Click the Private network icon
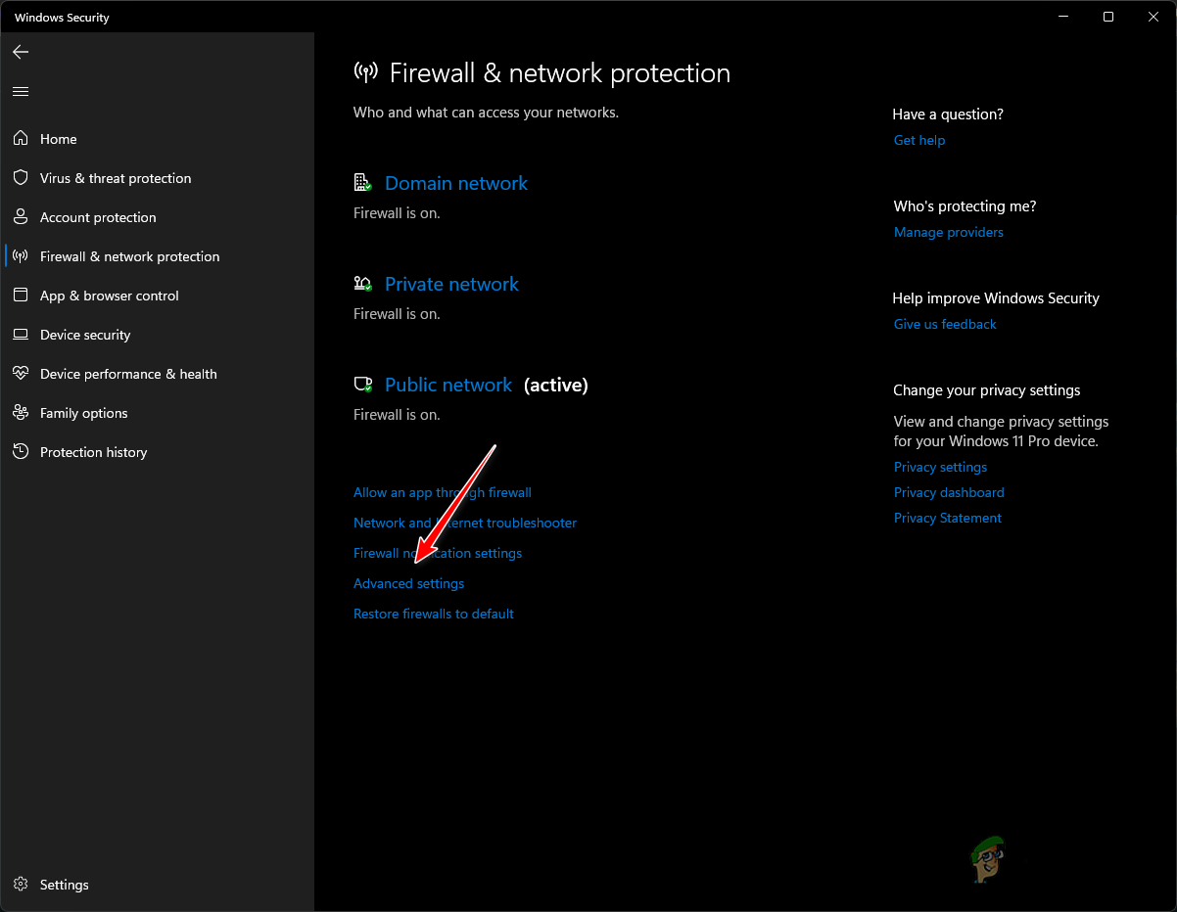Image resolution: width=1177 pixels, height=912 pixels. point(362,283)
